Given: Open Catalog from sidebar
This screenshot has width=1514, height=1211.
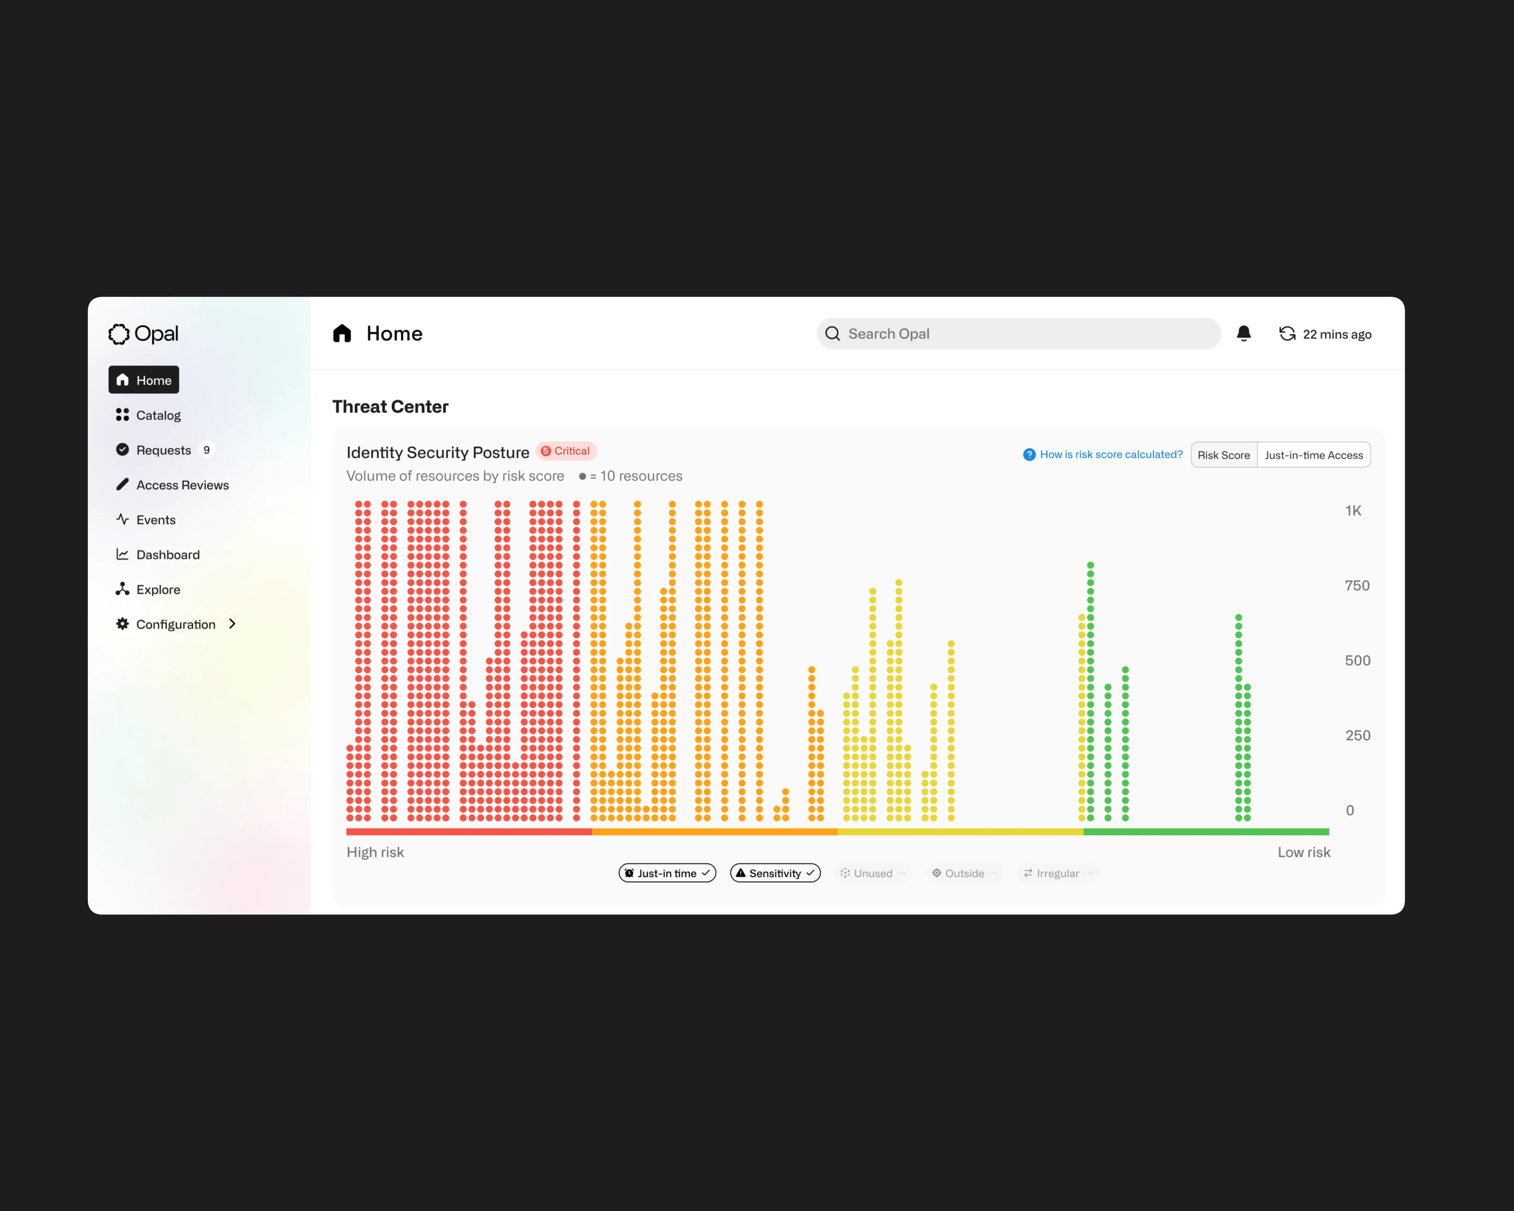Looking at the screenshot, I should click(158, 415).
